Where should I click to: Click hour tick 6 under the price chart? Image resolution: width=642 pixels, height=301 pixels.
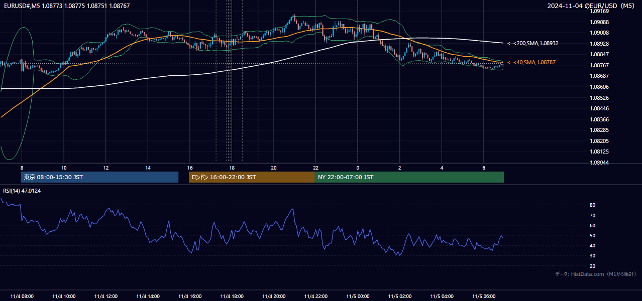(x=484, y=168)
